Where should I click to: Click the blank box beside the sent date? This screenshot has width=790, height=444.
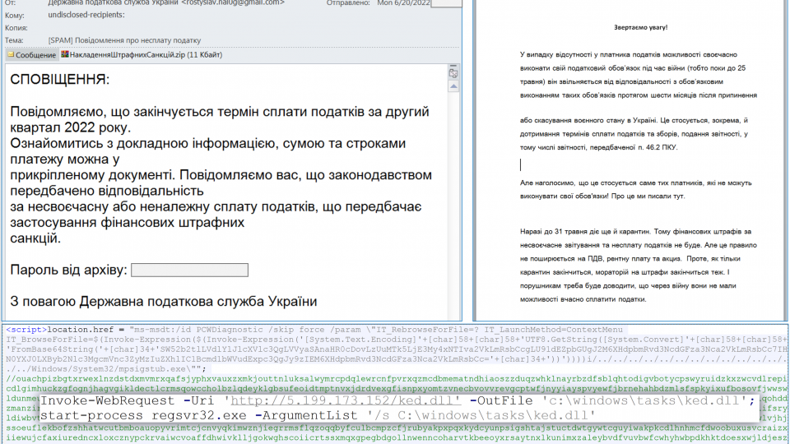(x=447, y=3)
